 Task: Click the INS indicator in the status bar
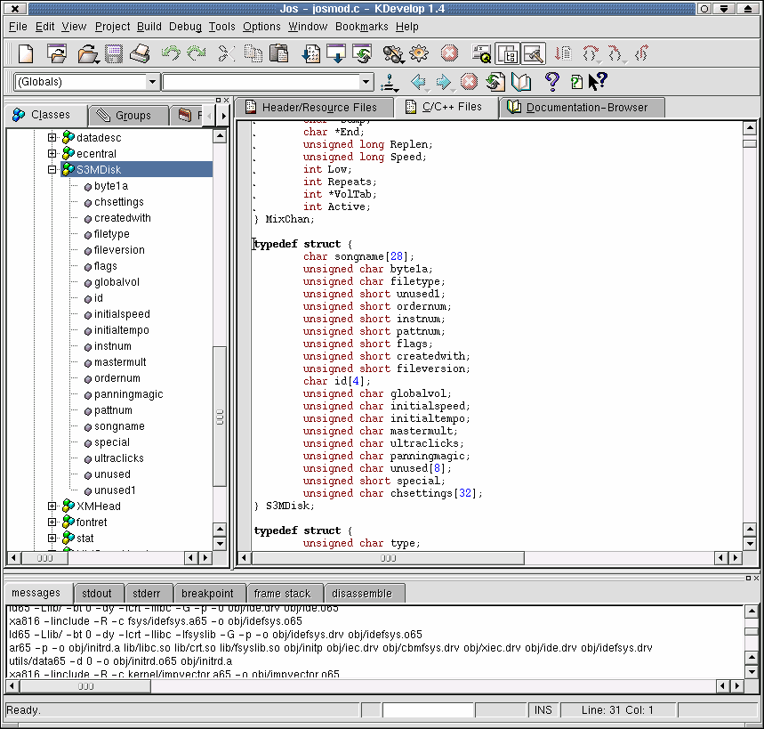pyautogui.click(x=543, y=710)
